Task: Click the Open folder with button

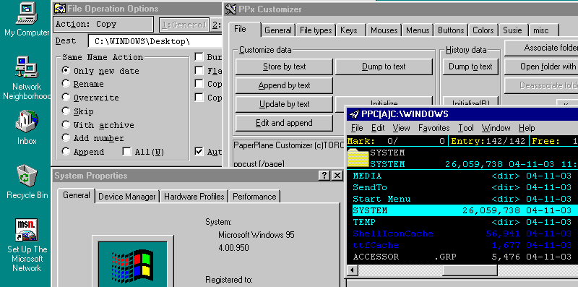Action: (541, 67)
